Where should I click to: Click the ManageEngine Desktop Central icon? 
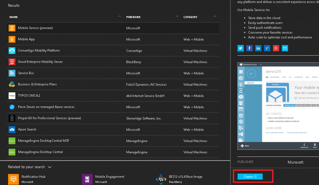pos(12,152)
